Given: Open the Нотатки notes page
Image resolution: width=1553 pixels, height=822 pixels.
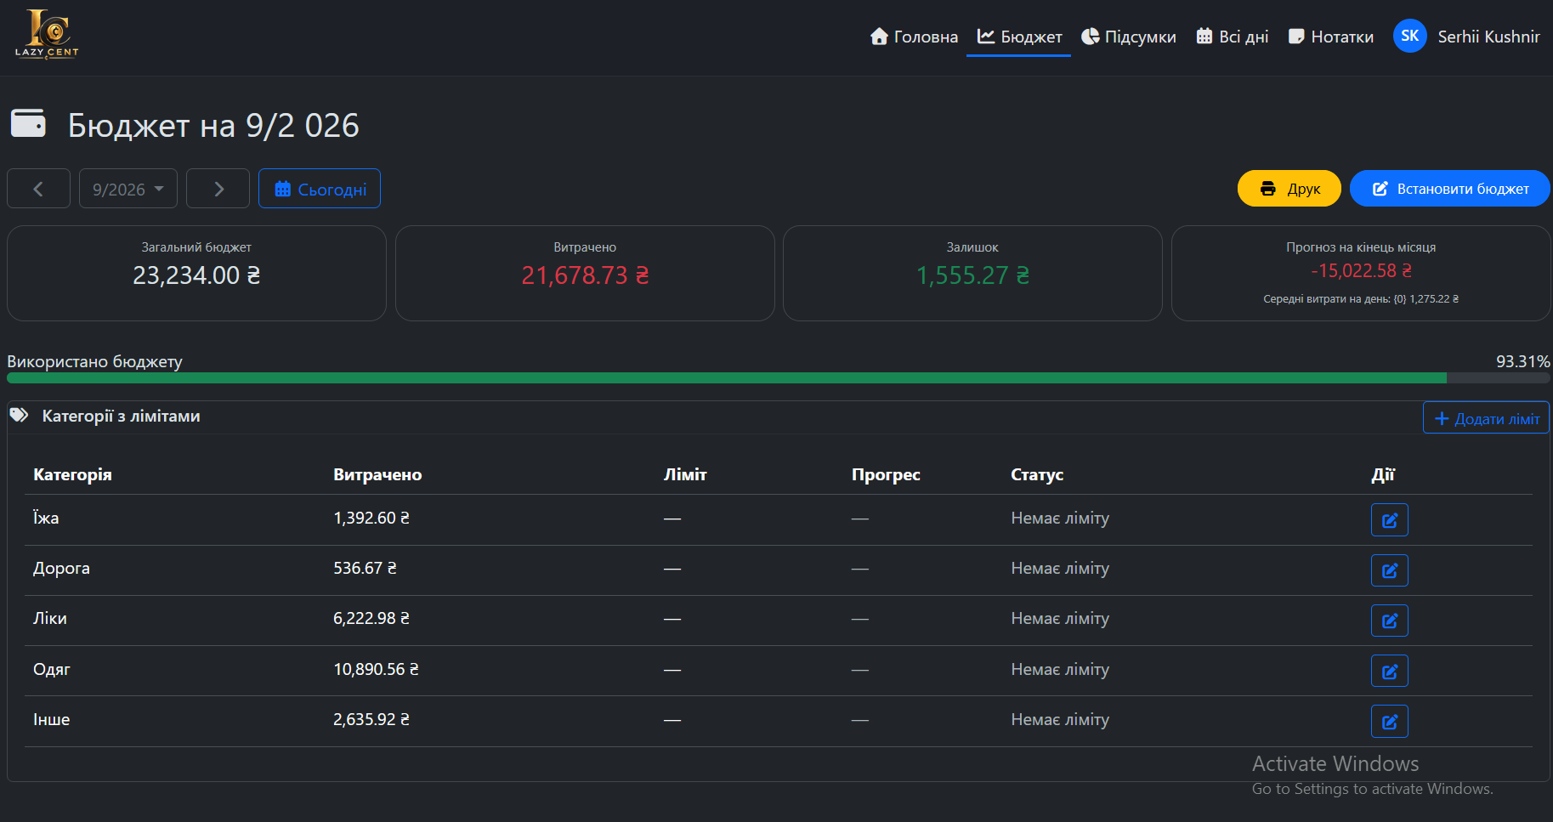Looking at the screenshot, I should pos(1330,37).
